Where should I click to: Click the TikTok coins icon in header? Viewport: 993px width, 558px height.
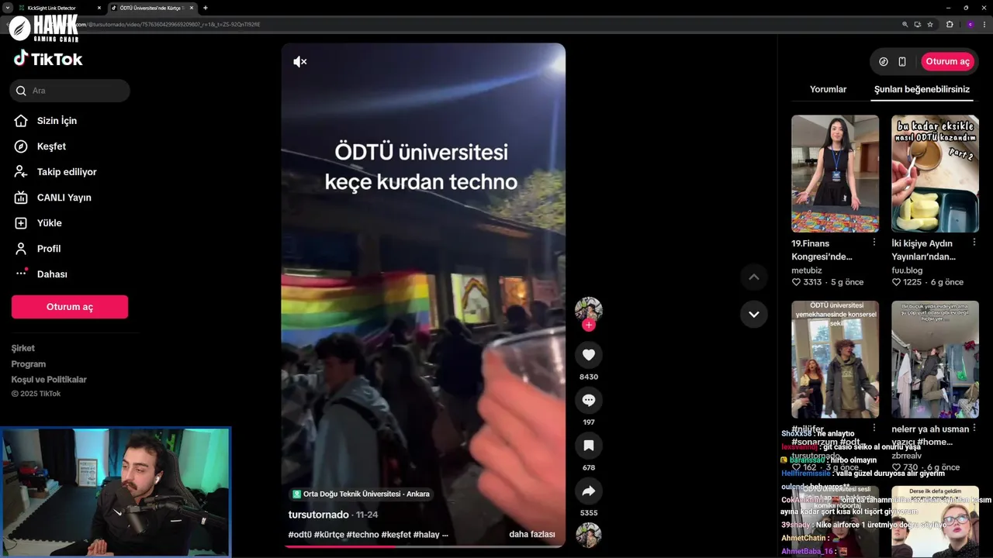click(883, 61)
